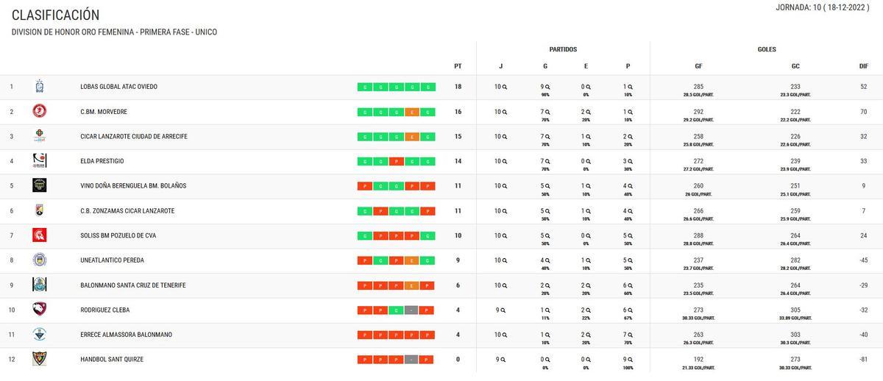Click the GF goals-for column header
This screenshot has width=883, height=381.
click(x=698, y=66)
